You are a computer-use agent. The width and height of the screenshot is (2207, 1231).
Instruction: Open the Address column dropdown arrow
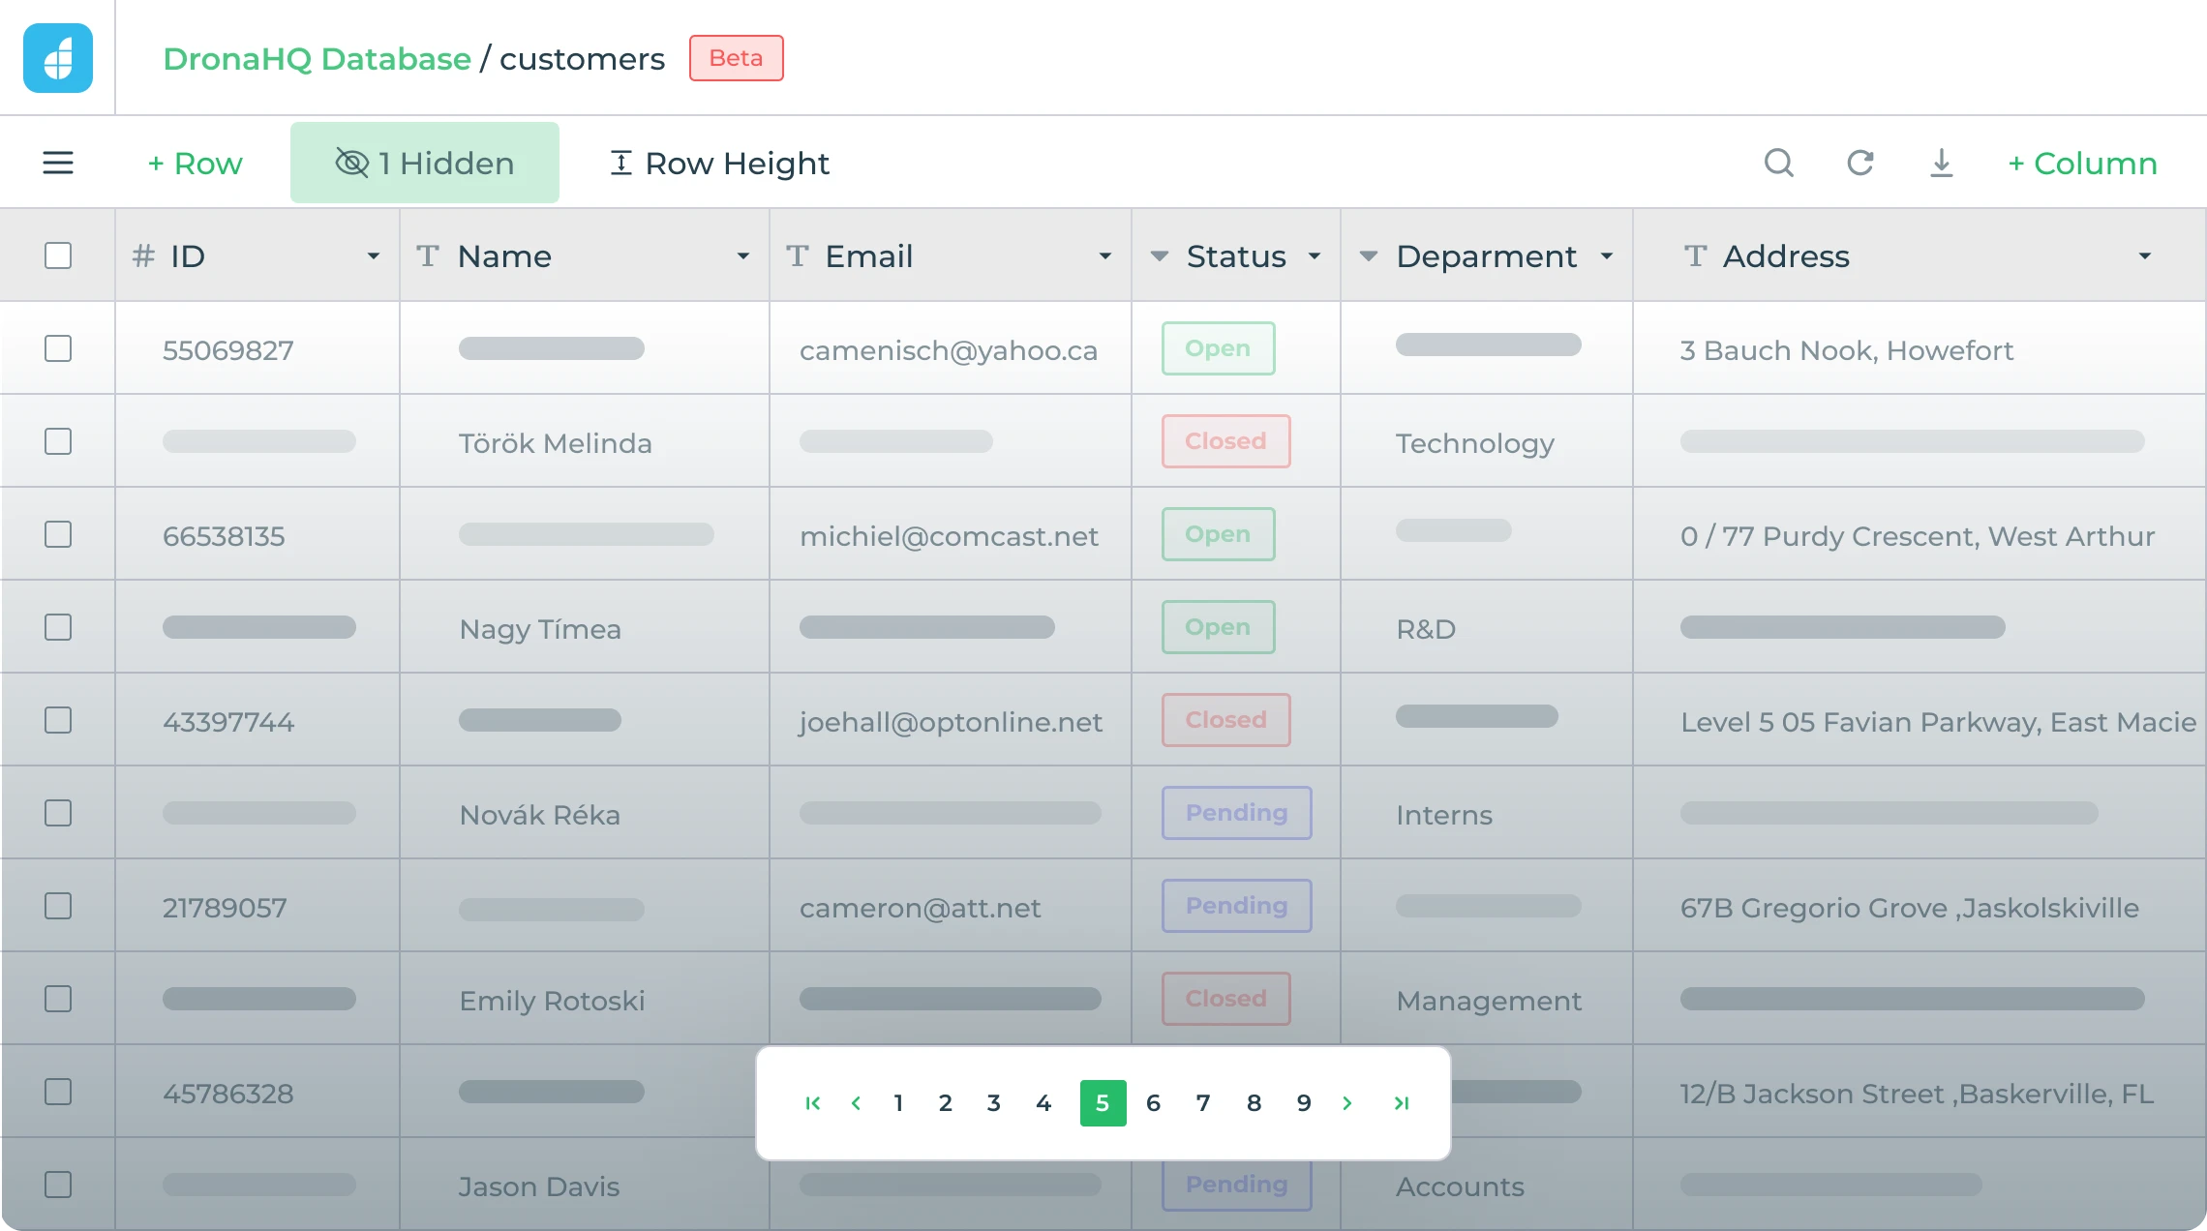(2144, 256)
